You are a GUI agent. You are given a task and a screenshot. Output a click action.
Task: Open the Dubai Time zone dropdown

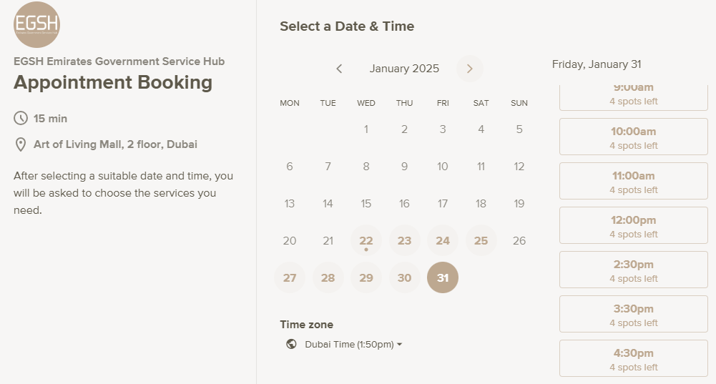tap(353, 344)
